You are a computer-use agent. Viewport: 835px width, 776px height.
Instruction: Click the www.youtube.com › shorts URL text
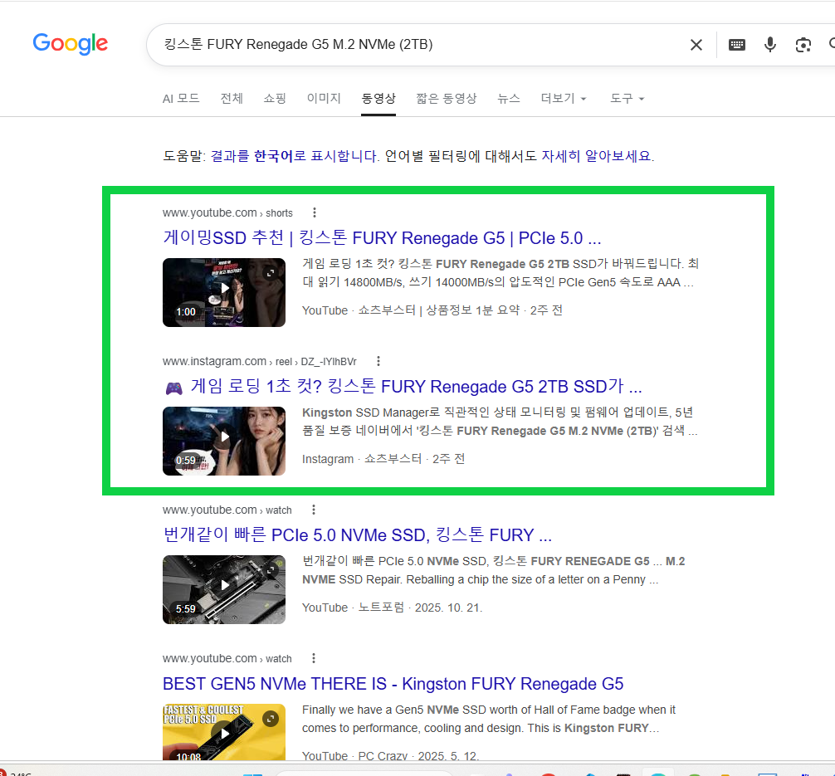point(228,212)
